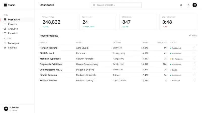Click the 'Recent Projects' heading
202x113 pixels.
tap(49, 36)
